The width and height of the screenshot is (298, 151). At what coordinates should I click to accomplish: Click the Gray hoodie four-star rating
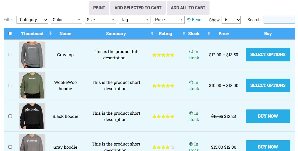(163, 147)
